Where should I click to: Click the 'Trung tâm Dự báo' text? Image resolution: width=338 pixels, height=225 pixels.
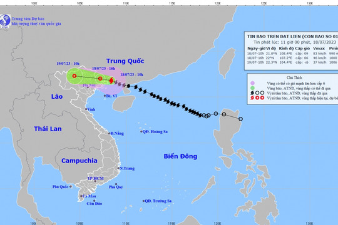click(28, 19)
